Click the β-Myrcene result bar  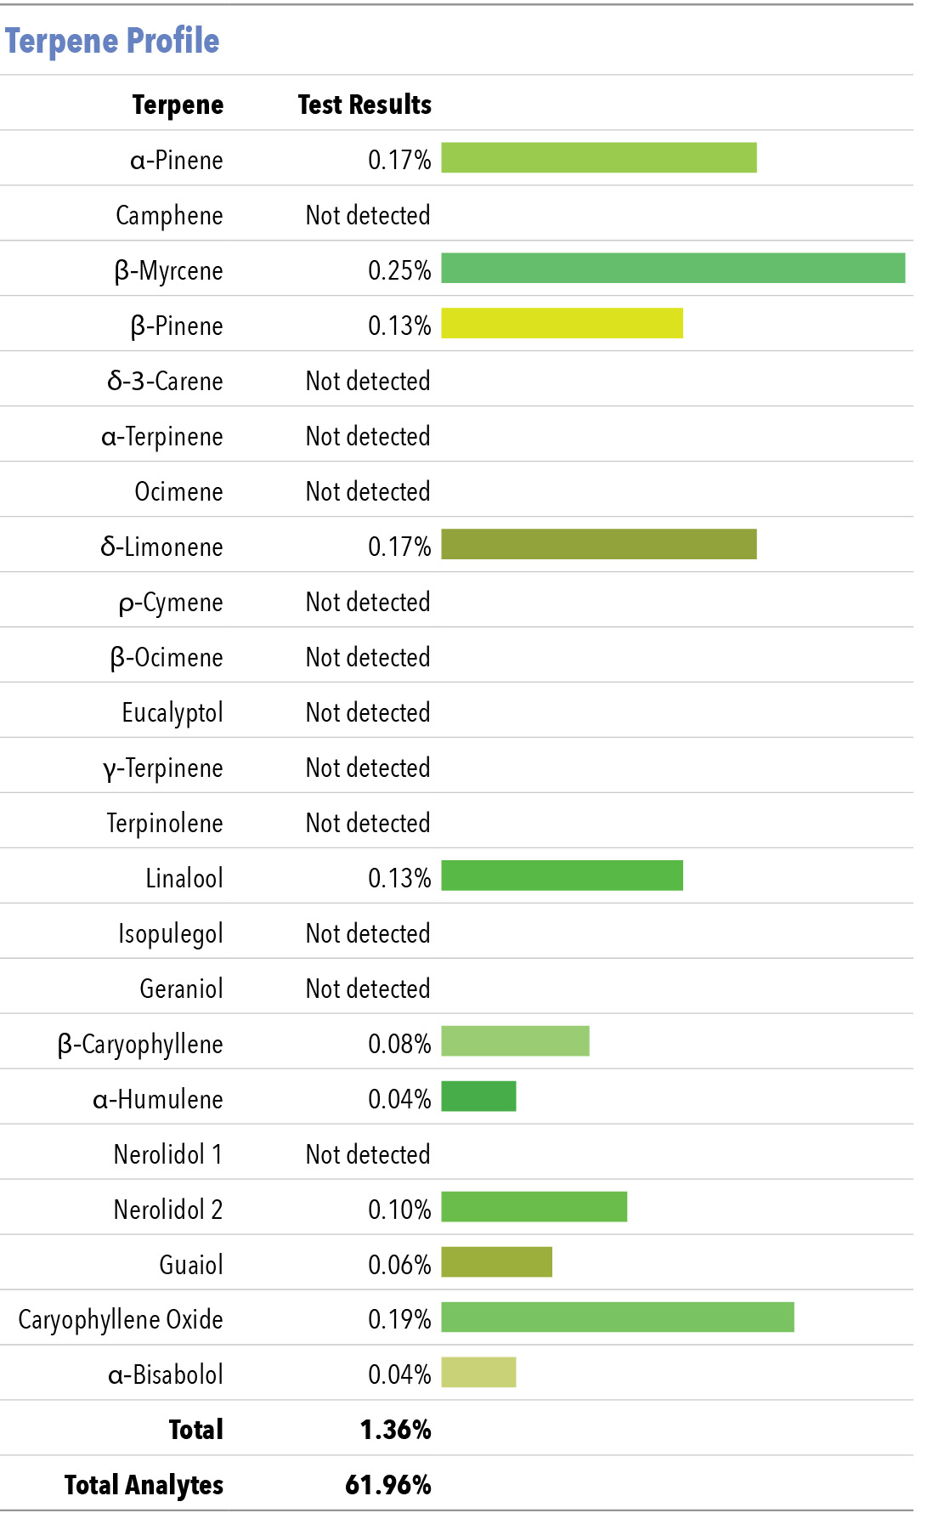coord(673,268)
